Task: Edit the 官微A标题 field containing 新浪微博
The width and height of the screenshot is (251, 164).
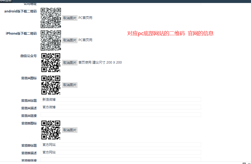Action: pos(121,99)
